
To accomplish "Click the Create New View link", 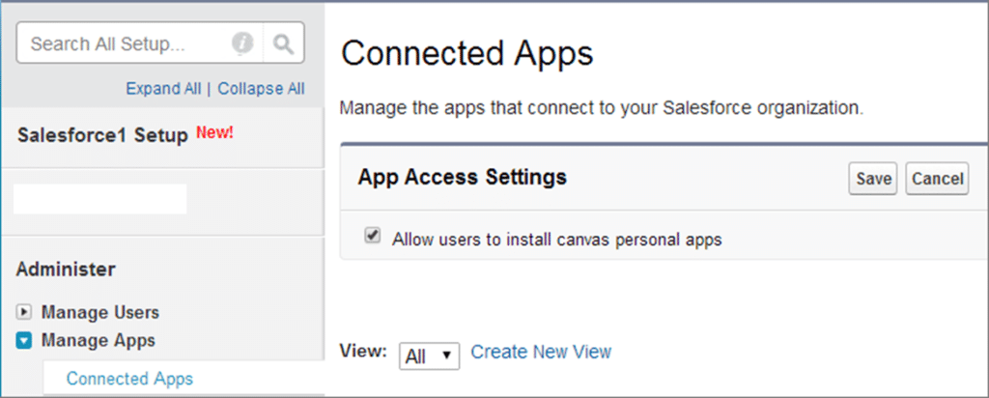I will pyautogui.click(x=541, y=353).
